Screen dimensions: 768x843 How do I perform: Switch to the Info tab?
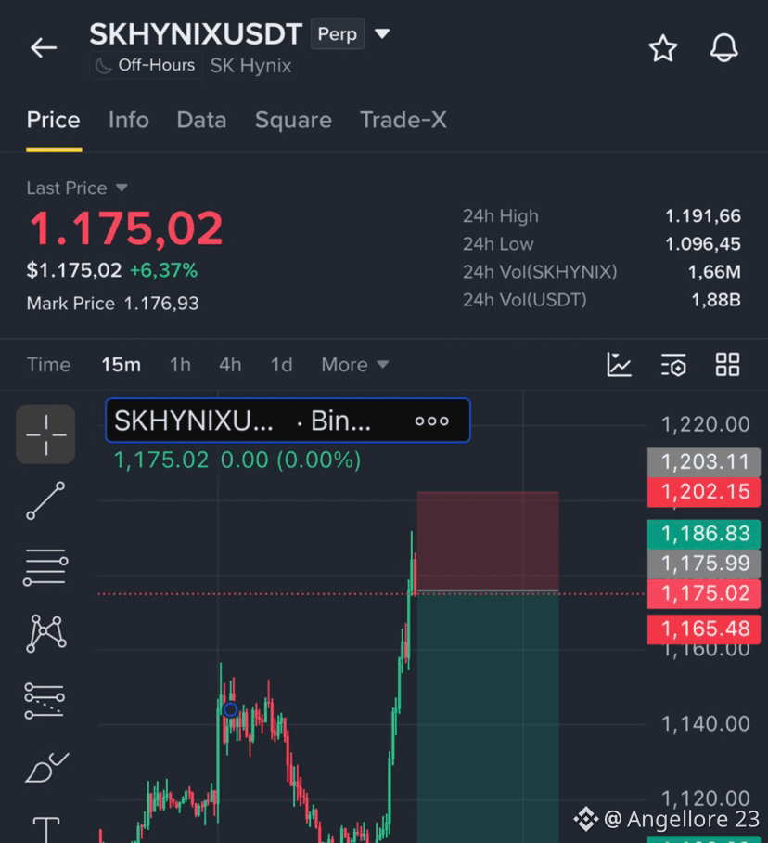point(128,120)
